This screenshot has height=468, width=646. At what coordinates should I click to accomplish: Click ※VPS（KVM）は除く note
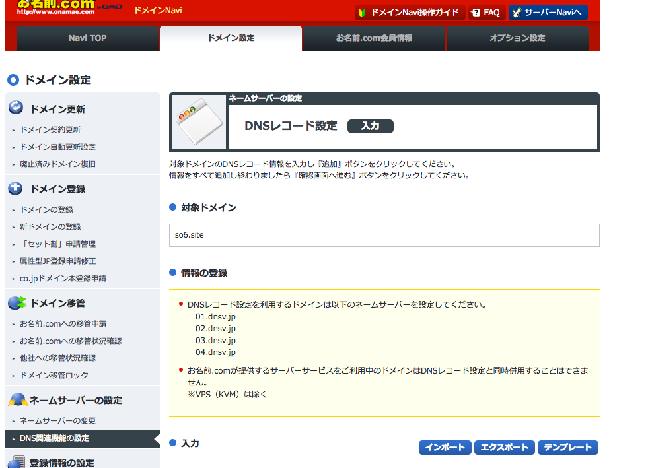tap(227, 394)
